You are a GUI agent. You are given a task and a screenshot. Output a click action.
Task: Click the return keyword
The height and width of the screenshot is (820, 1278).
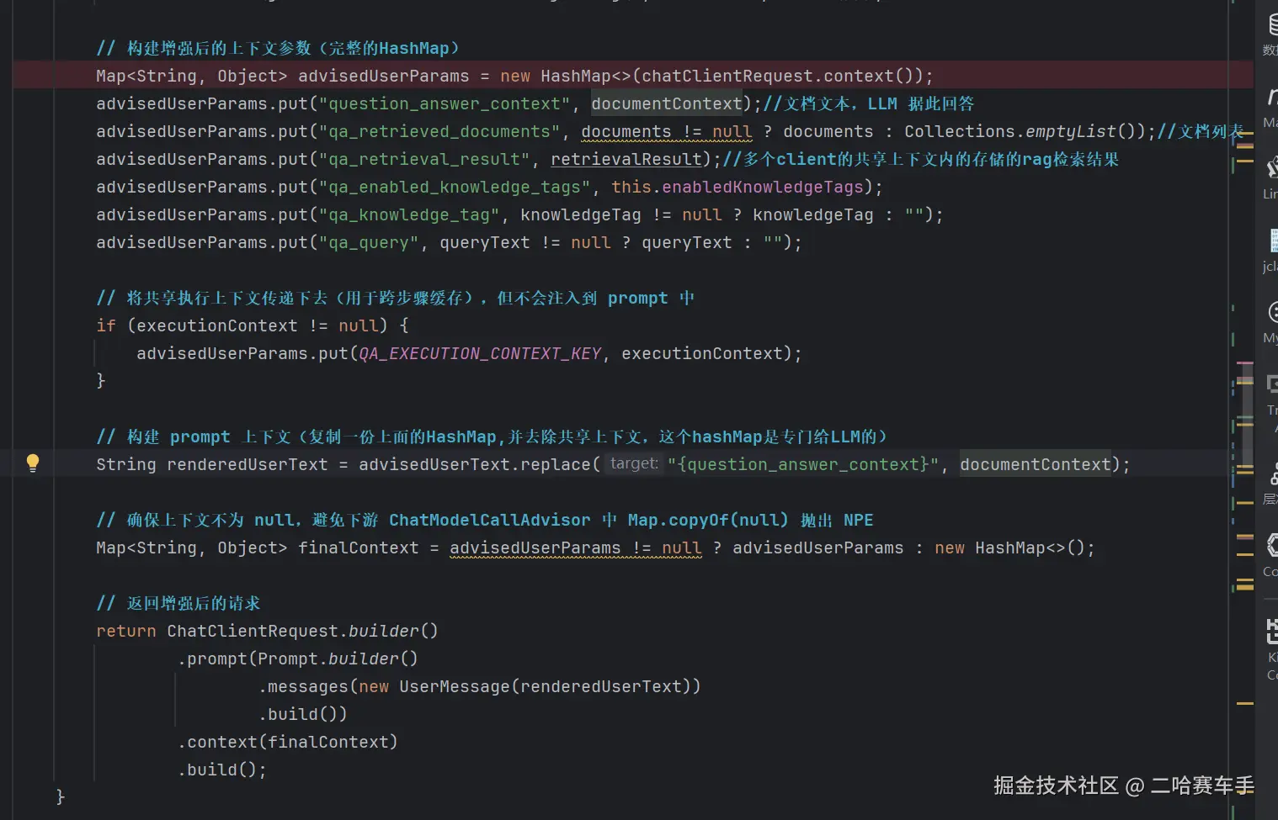click(x=126, y=631)
